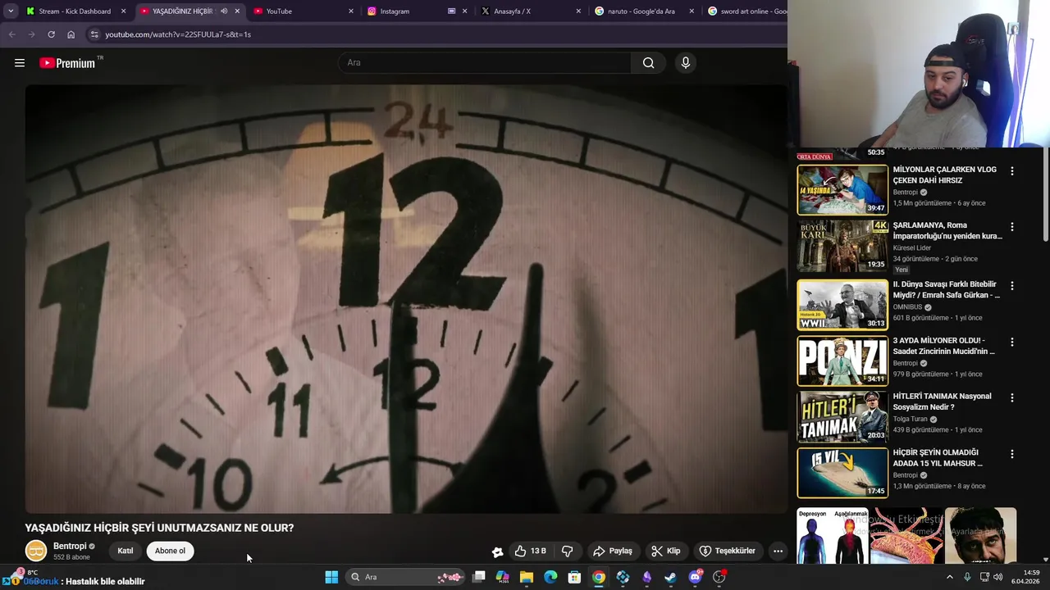This screenshot has width=1050, height=590.
Task: Focus the YouTube Ara search field
Action: pyautogui.click(x=486, y=63)
